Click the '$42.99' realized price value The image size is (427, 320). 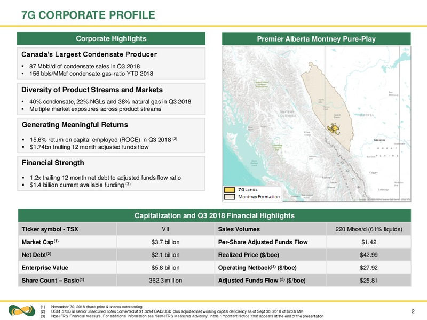click(369, 255)
